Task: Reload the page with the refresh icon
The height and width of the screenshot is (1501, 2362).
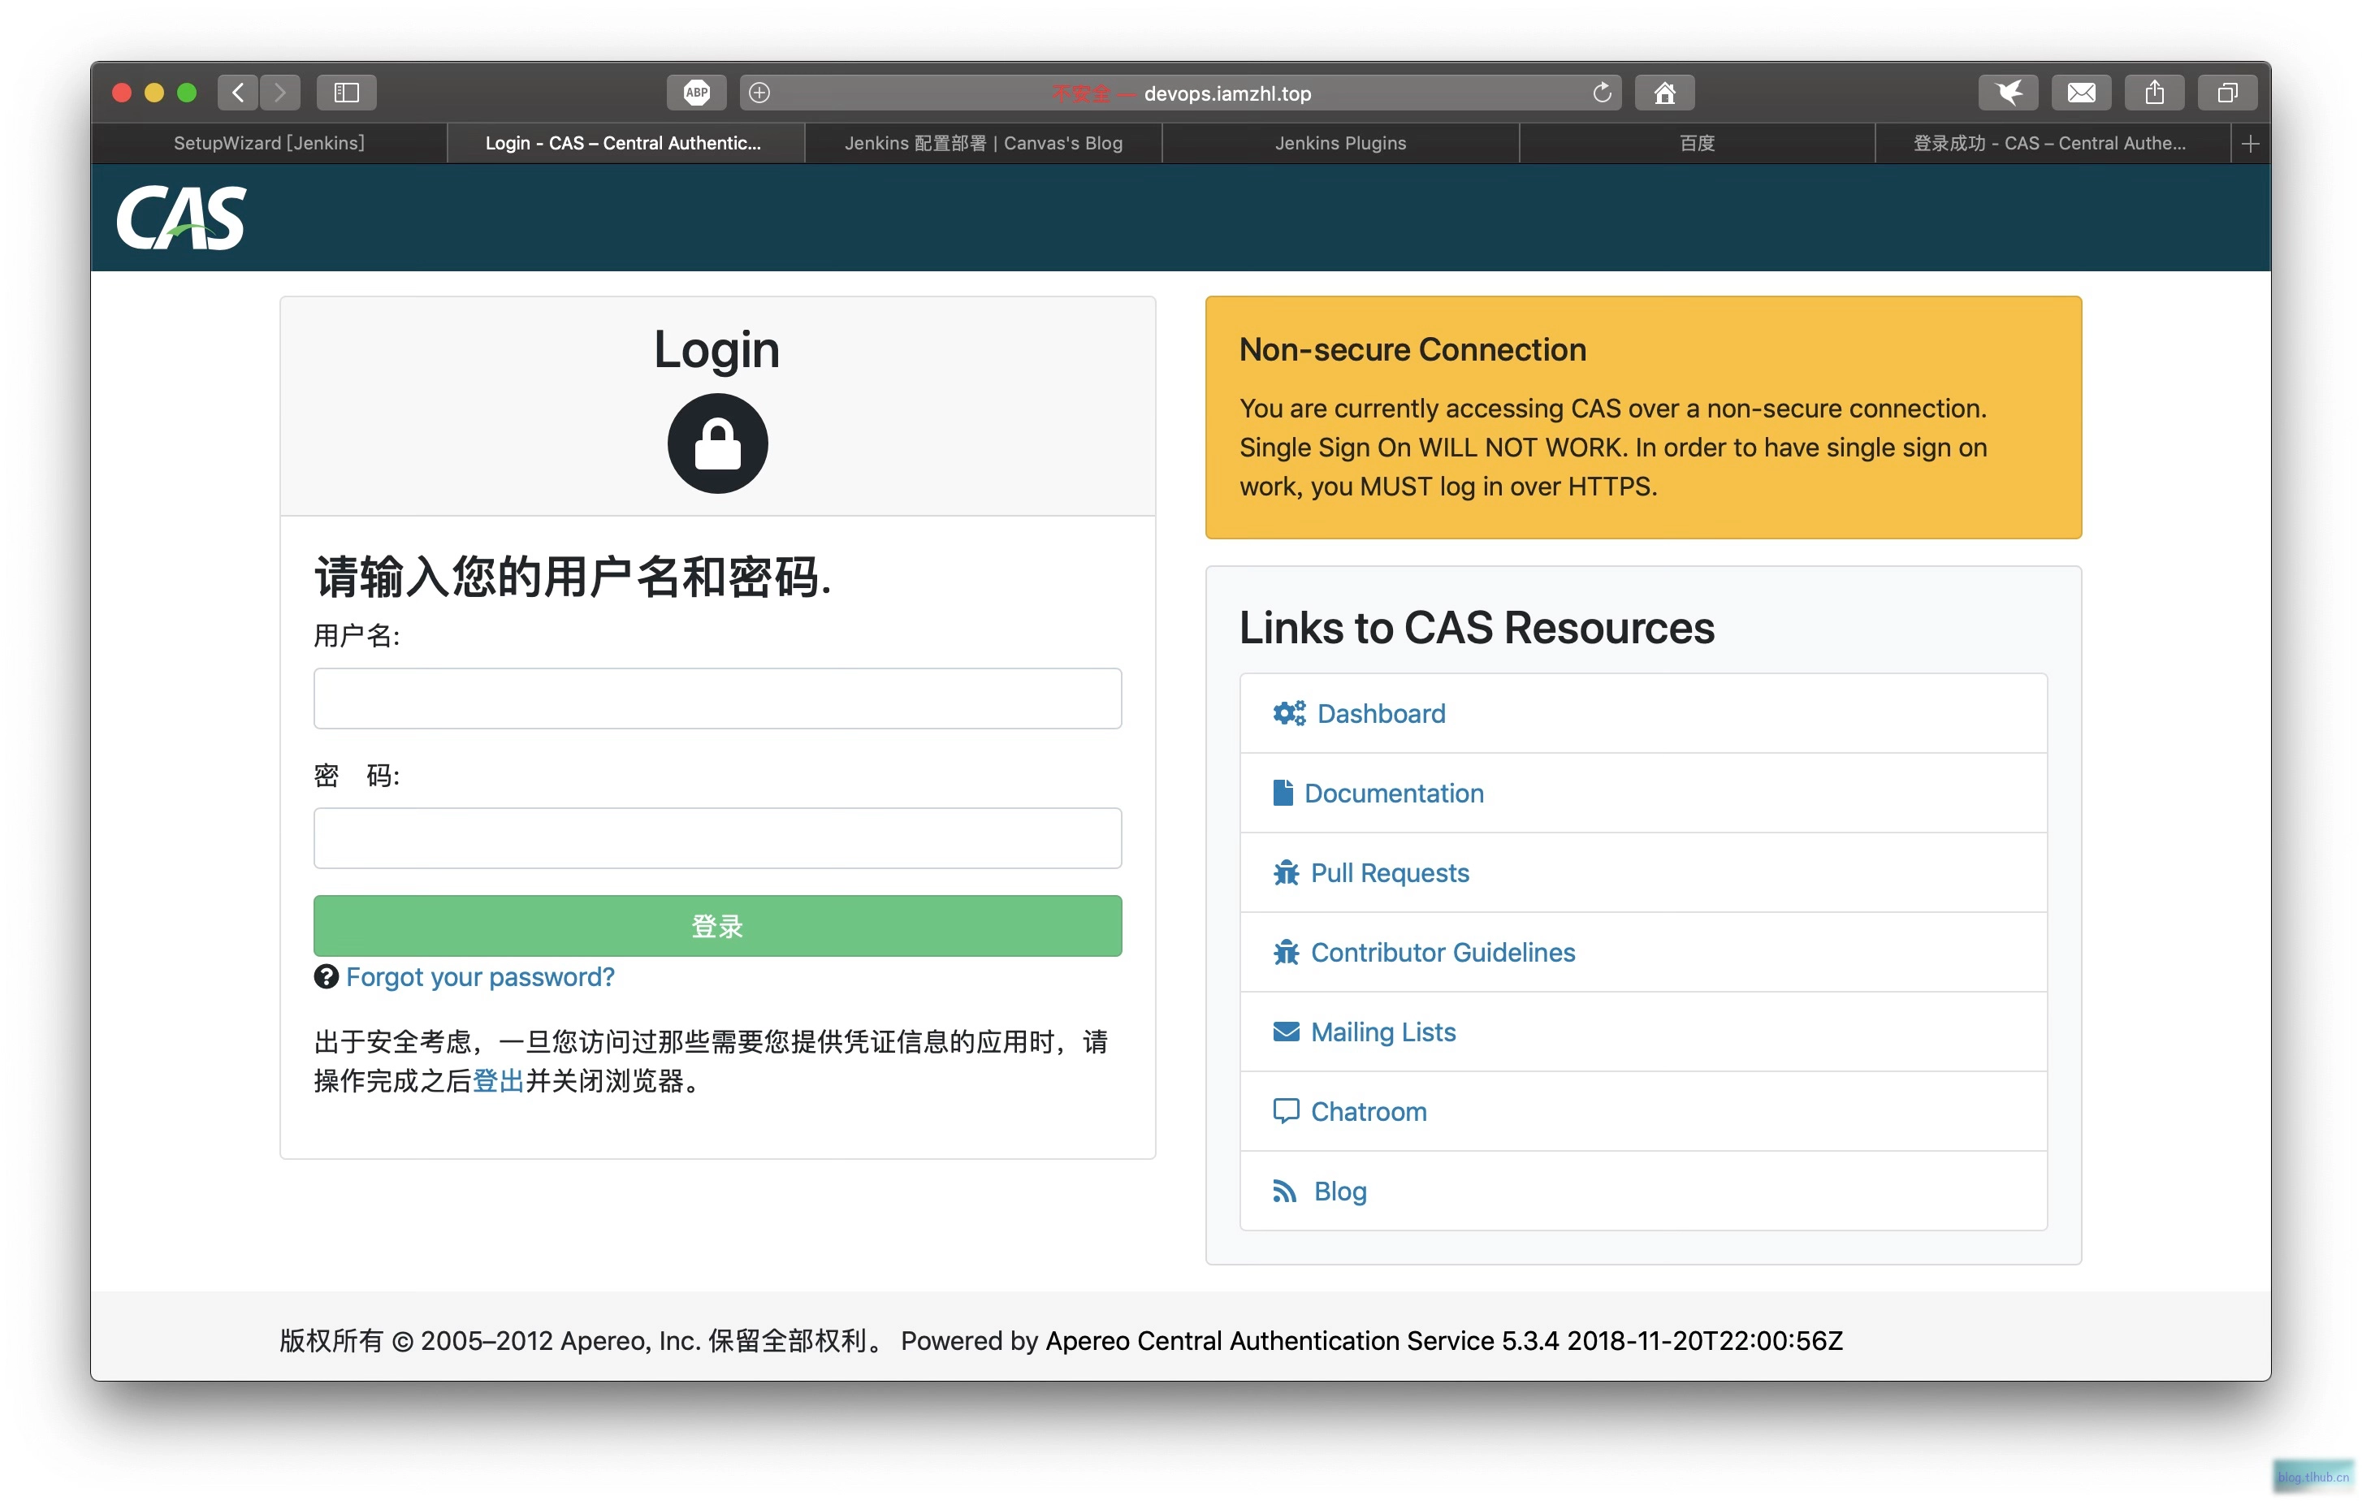Action: pos(1602,93)
